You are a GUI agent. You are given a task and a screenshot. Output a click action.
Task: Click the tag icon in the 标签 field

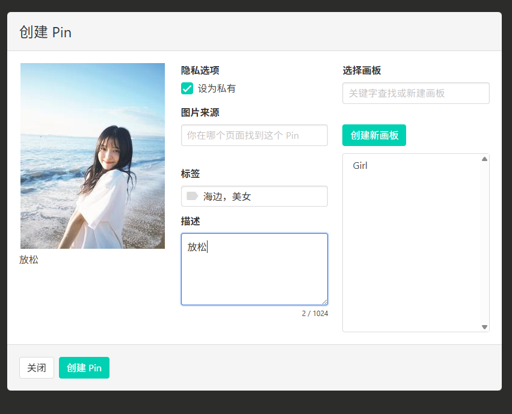pos(193,196)
